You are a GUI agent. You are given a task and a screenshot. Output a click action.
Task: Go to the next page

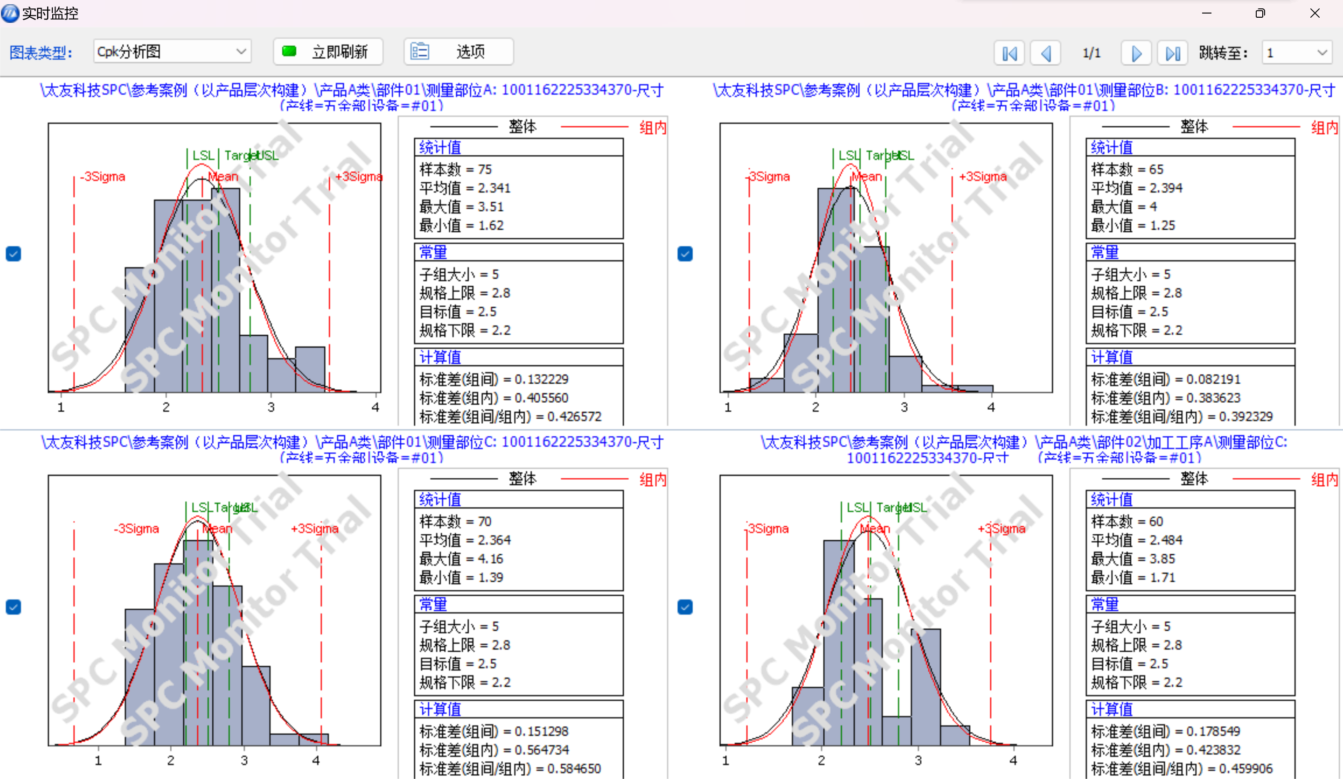(1136, 53)
